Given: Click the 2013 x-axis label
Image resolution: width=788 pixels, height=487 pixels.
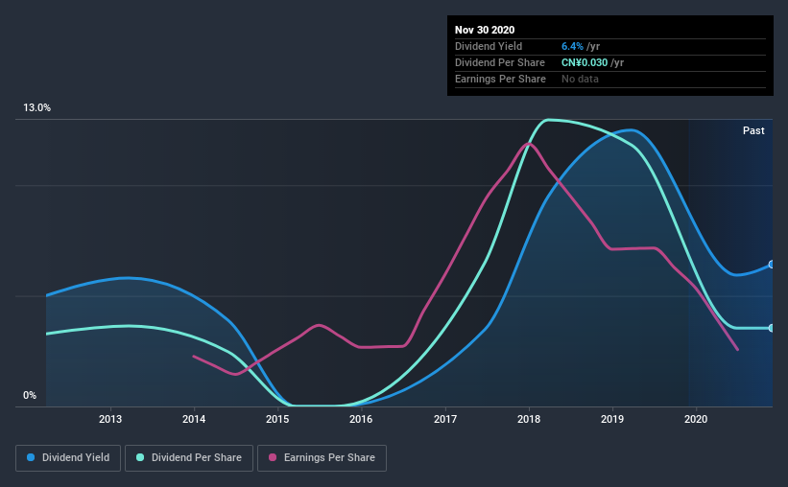Looking at the screenshot, I should [x=110, y=419].
